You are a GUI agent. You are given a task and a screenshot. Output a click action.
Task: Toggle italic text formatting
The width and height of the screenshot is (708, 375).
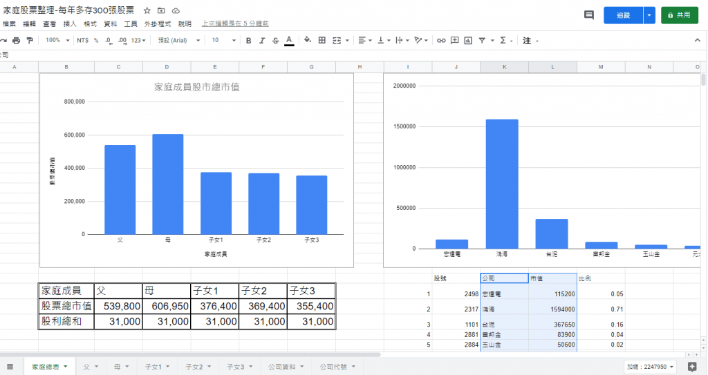[x=262, y=41]
